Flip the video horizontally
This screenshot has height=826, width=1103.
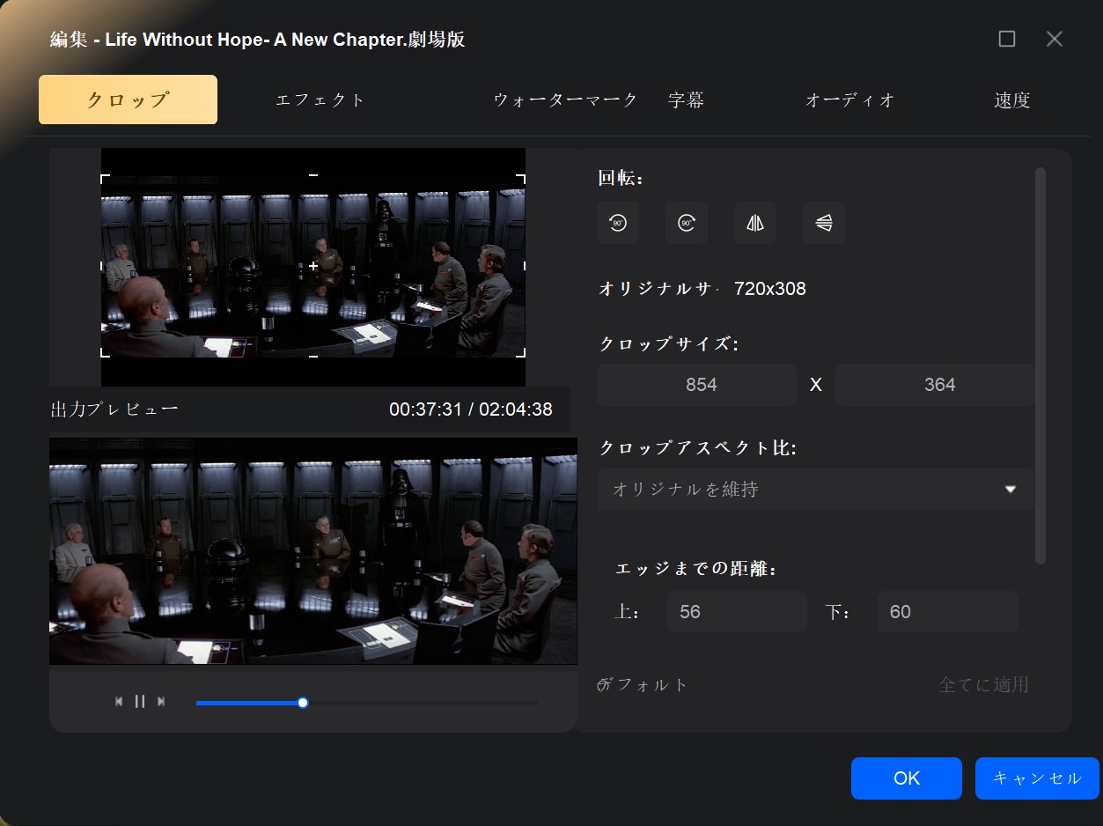point(755,223)
